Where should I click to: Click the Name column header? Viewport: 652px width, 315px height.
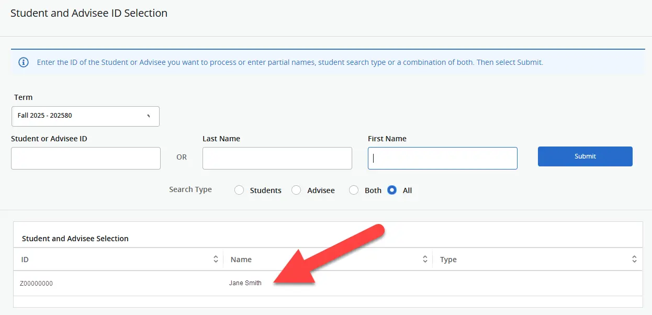coord(241,258)
